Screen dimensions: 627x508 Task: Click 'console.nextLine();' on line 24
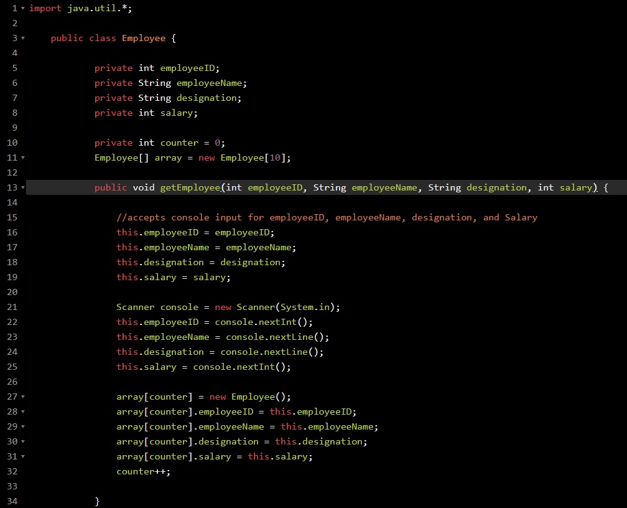(x=272, y=352)
